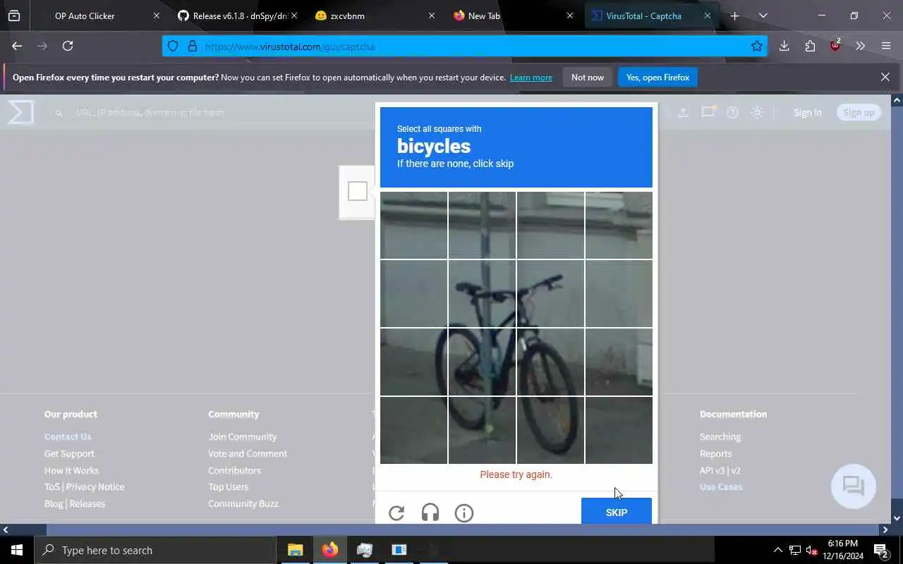Screen dimensions: 903x564
Task: Open Firefox extensions menu
Action: pyautogui.click(x=810, y=46)
